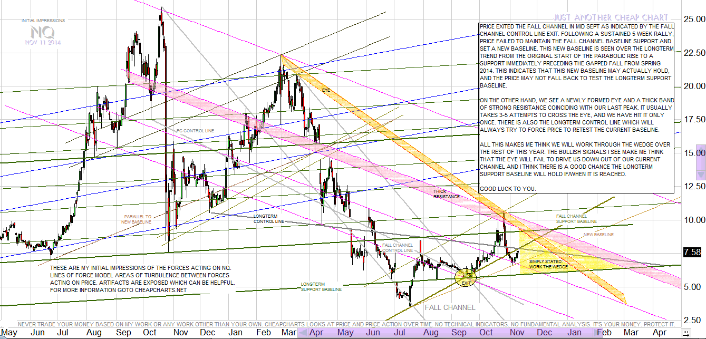The height and width of the screenshot is (339, 706).
Task: Click the EYE label on the orange band
Action: pos(327,91)
